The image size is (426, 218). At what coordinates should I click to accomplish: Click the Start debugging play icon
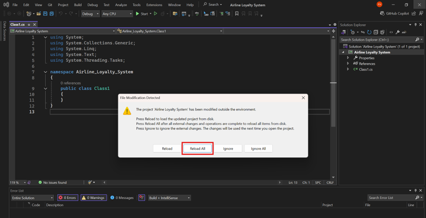[137, 14]
